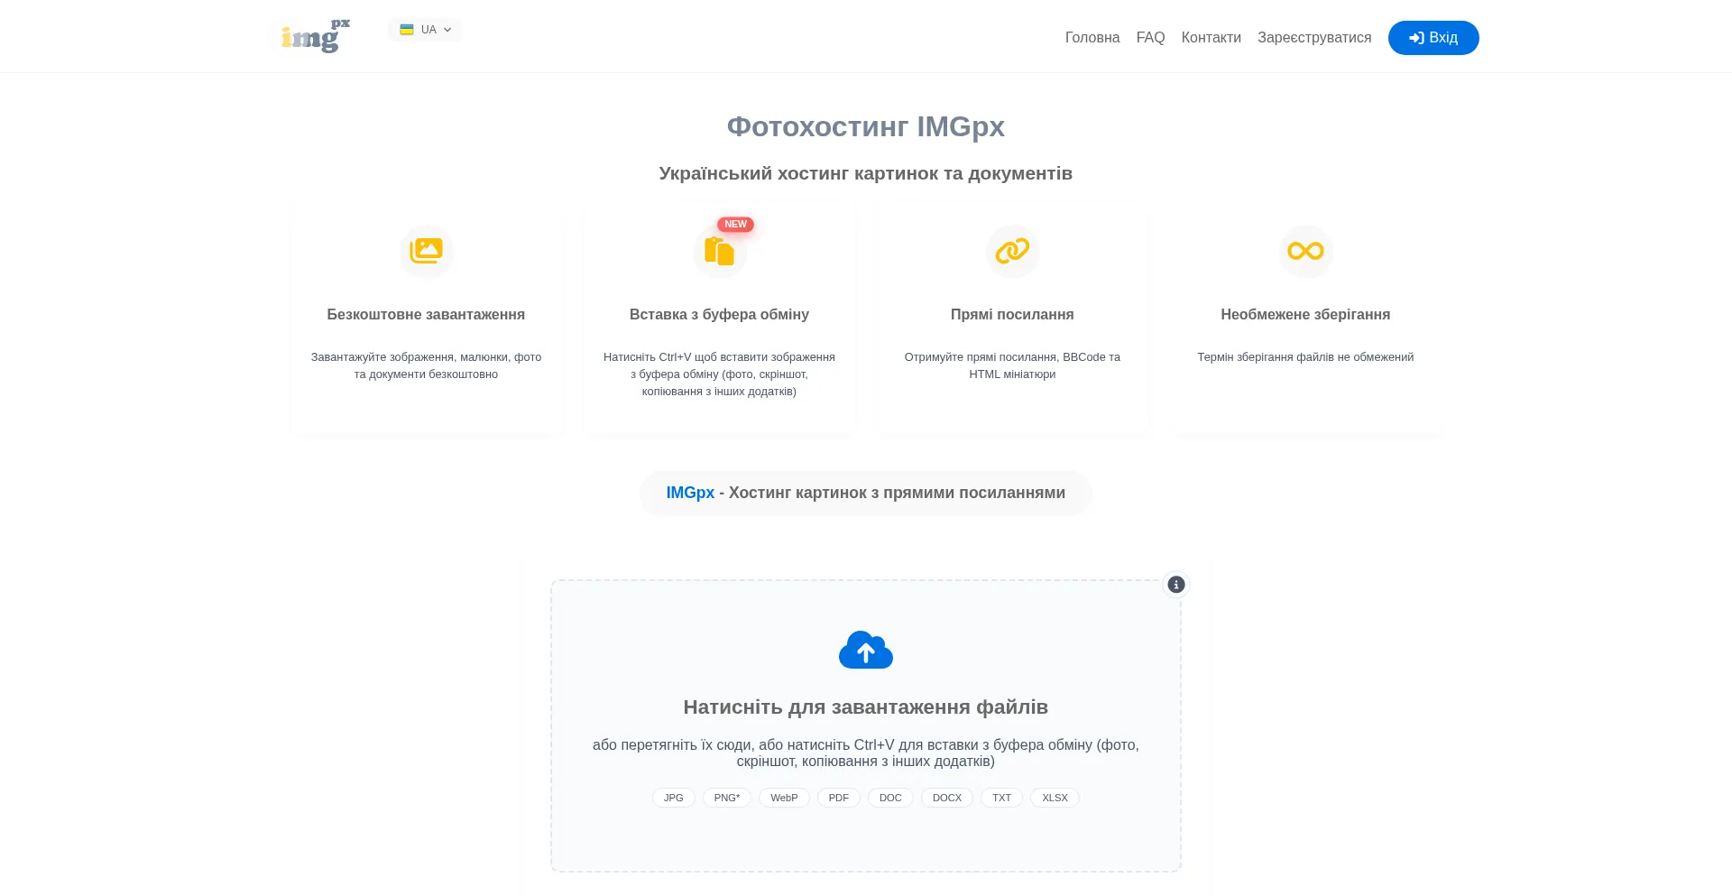Click the infinity unlimited storage icon
The height and width of the screenshot is (896, 1732).
coord(1305,251)
